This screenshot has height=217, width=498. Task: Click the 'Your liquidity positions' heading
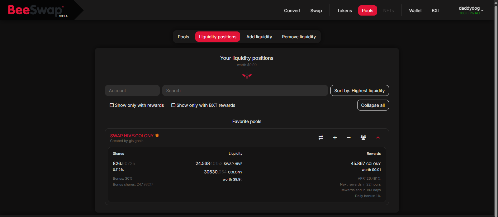(247, 58)
